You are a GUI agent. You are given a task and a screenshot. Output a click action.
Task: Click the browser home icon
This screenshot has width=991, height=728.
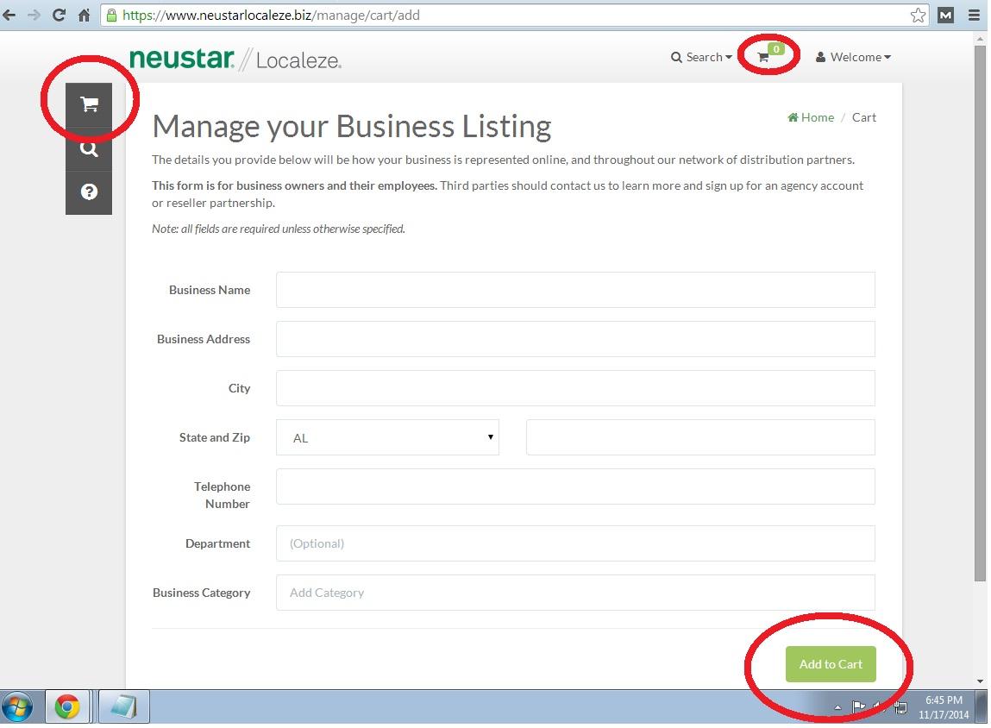pos(84,15)
